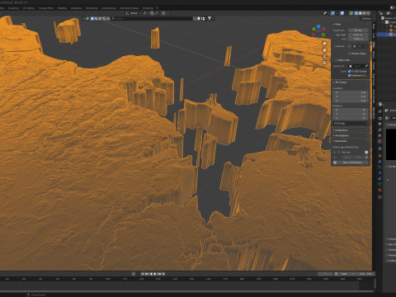396x297 pixels.
Task: Click the search field in viewport header
Action: click(x=152, y=18)
